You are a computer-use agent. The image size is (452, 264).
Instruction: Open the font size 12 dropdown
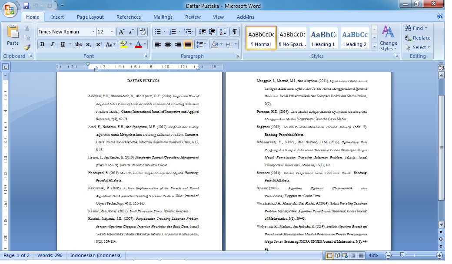(x=112, y=32)
